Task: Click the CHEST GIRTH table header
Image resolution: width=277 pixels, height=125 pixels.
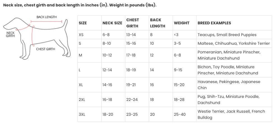Action: click(133, 23)
